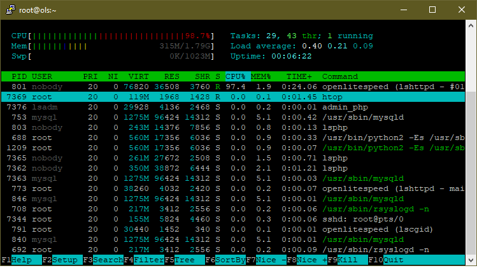This screenshot has width=477, height=268.
Task: Click the scrollbar down arrow
Action: (471, 260)
